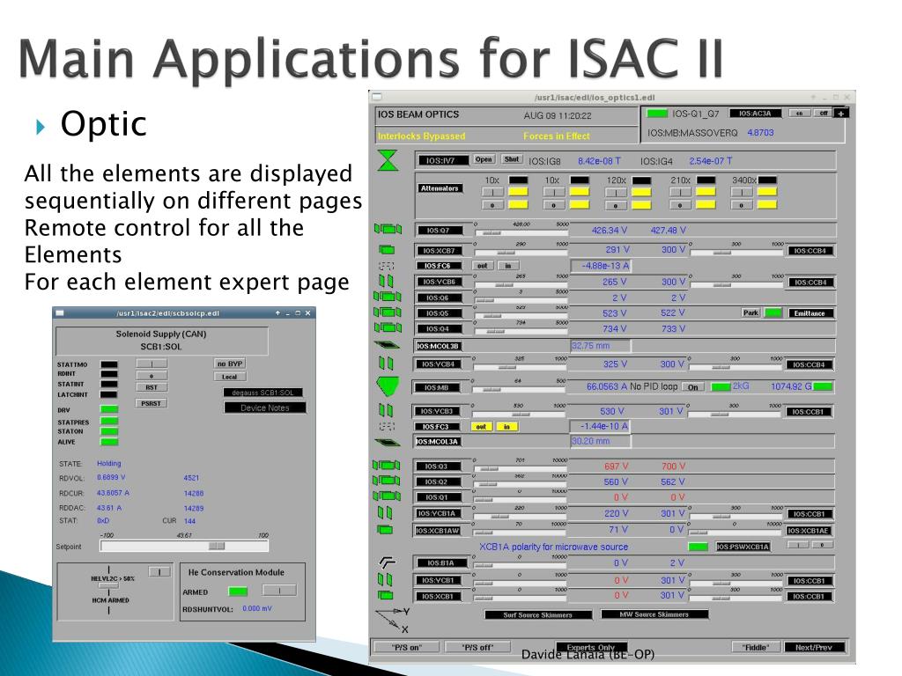Screen dimensions: 902x676
Task: Switch the 210x attenuator off with 'o' button
Action: point(680,204)
